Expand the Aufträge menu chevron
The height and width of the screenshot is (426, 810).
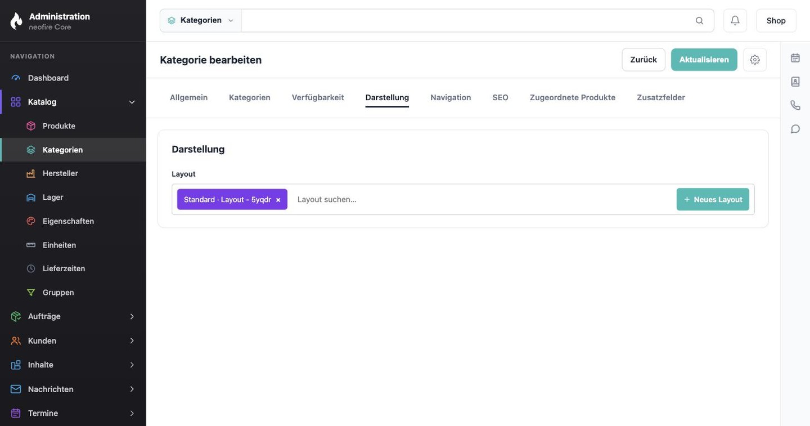[x=132, y=316]
